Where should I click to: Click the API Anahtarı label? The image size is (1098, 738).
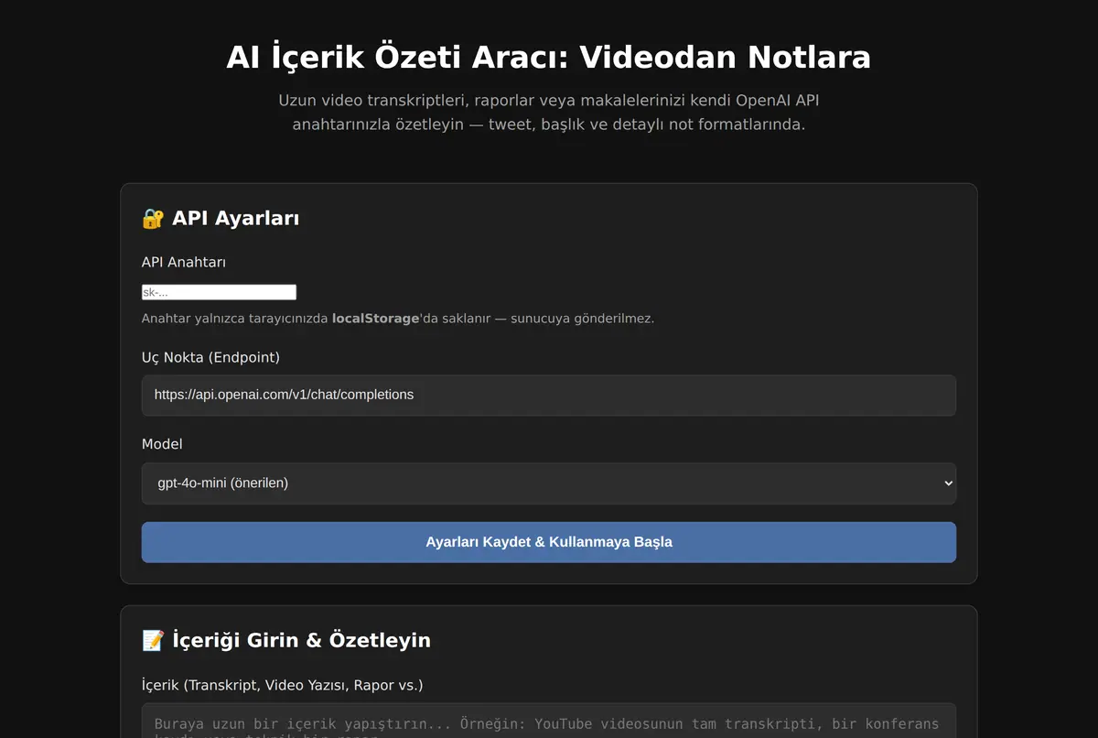tap(184, 263)
